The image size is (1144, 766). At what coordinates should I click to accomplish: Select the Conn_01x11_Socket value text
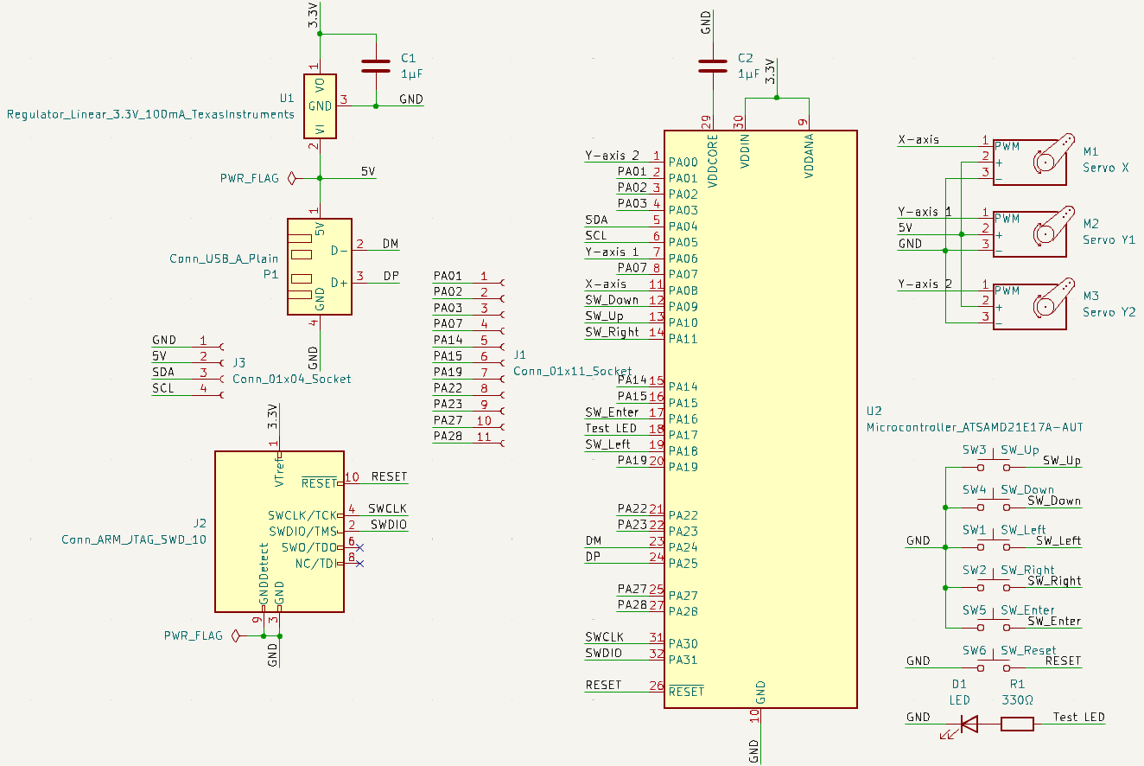(x=573, y=370)
